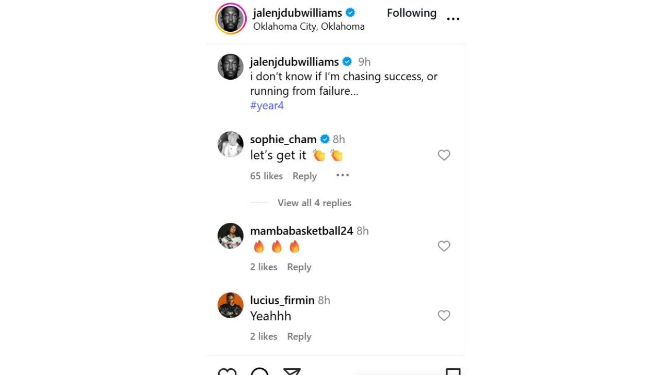Show the 65 likes on sophie_cham's comment
Viewport: 668px width, 375px height.
click(266, 176)
